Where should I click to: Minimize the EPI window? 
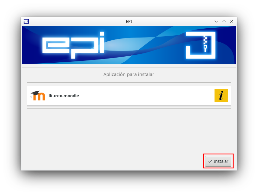point(216,21)
